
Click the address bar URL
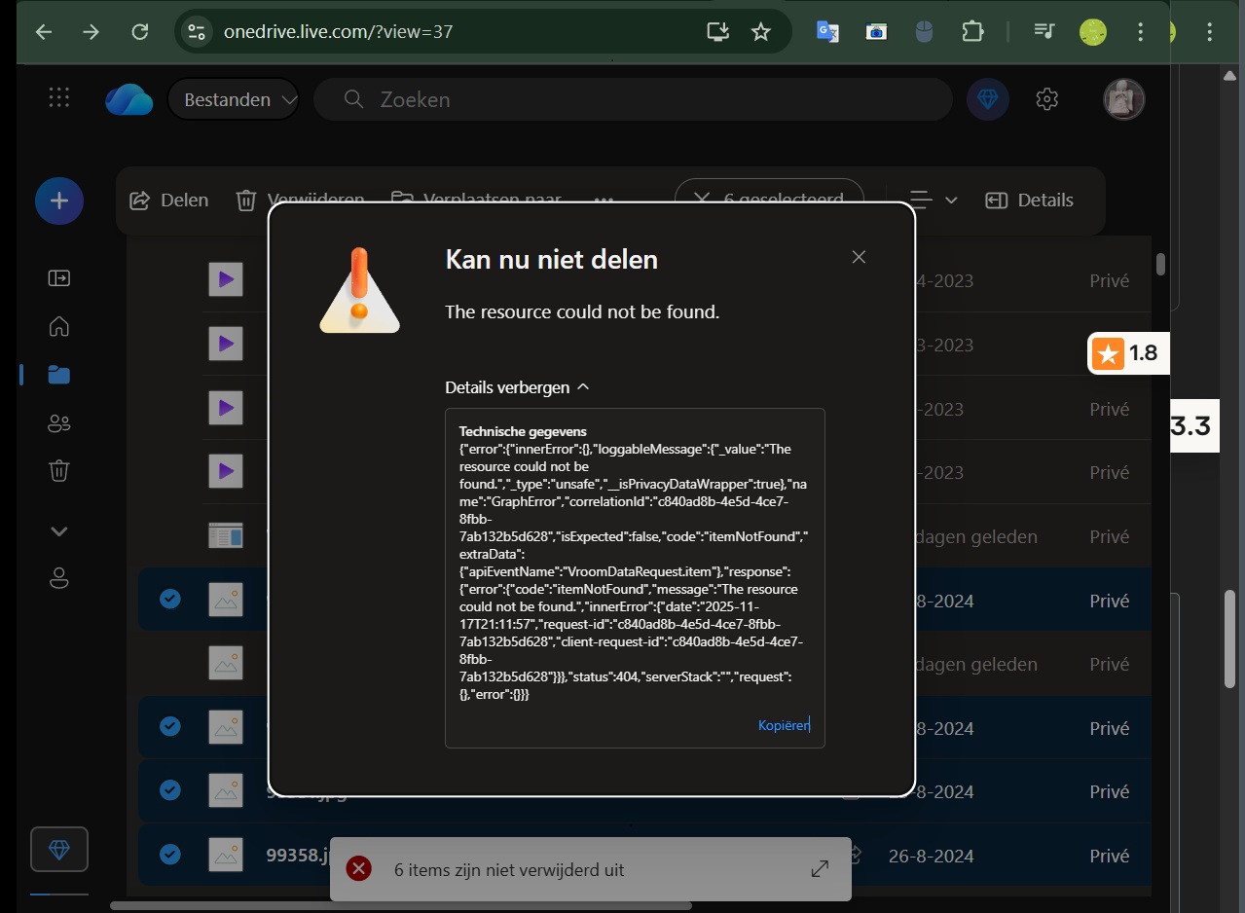(x=339, y=32)
